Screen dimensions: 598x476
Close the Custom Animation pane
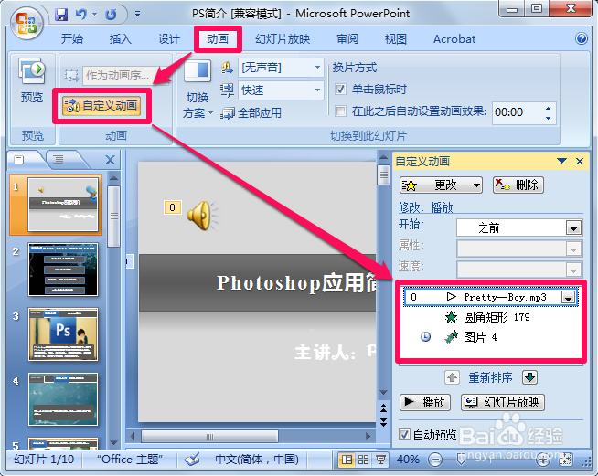tap(580, 161)
